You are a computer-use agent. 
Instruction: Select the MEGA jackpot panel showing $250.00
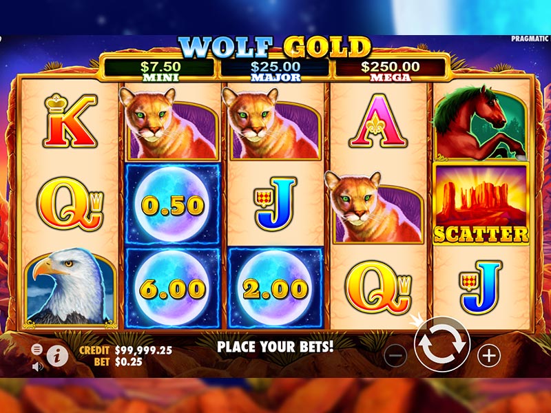(x=391, y=70)
